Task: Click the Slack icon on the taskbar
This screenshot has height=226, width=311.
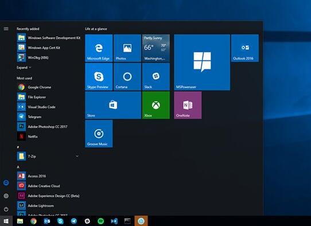Action: click(87, 221)
